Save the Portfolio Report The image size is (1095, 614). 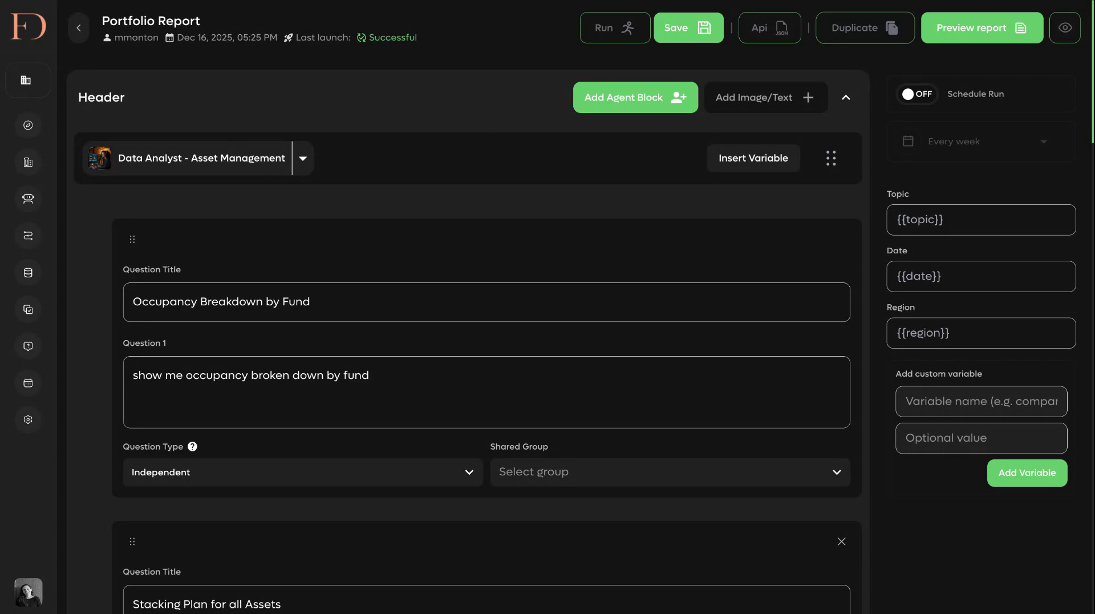(x=688, y=28)
